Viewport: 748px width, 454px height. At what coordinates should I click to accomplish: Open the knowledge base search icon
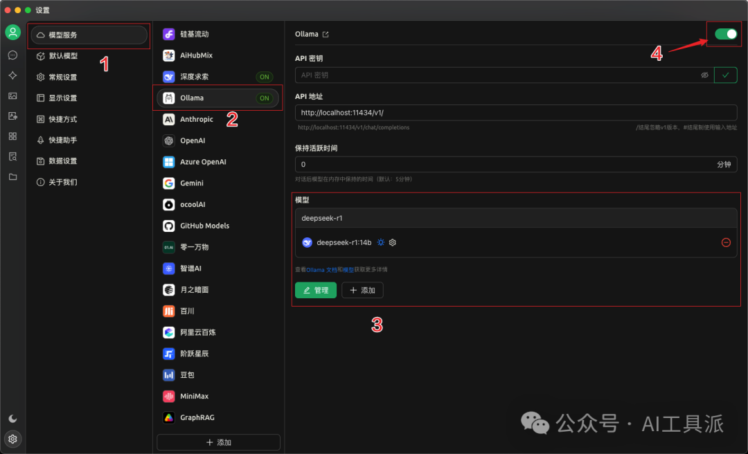pos(13,156)
